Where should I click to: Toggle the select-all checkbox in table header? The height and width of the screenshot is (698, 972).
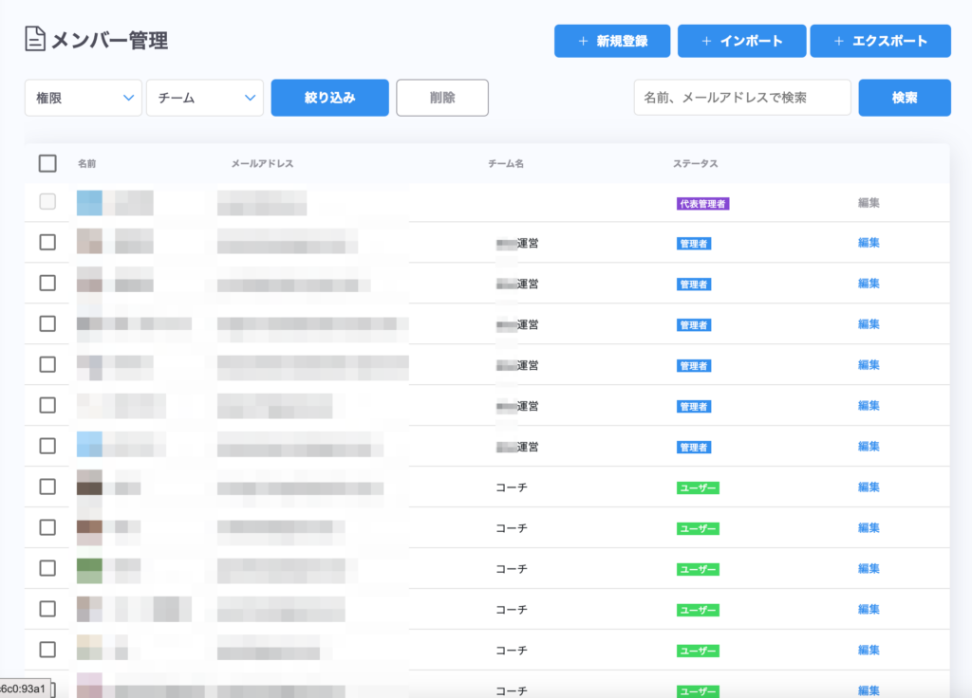47,163
